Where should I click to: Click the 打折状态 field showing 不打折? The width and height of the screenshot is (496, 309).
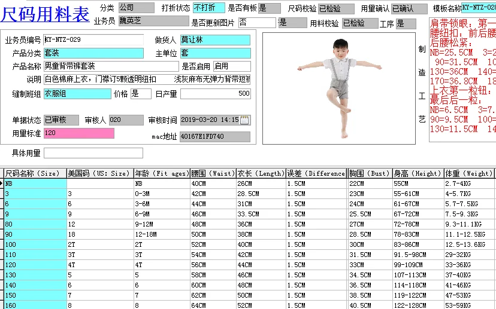(x=209, y=8)
